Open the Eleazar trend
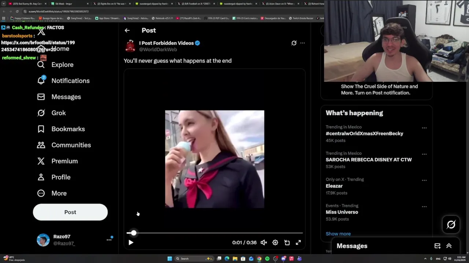Viewport: 469px width, 263px height. tap(334, 186)
